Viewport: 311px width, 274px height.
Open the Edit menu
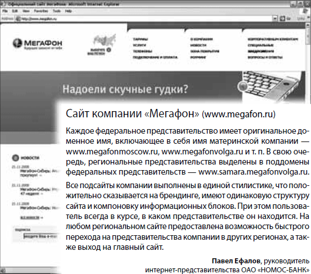point(15,11)
